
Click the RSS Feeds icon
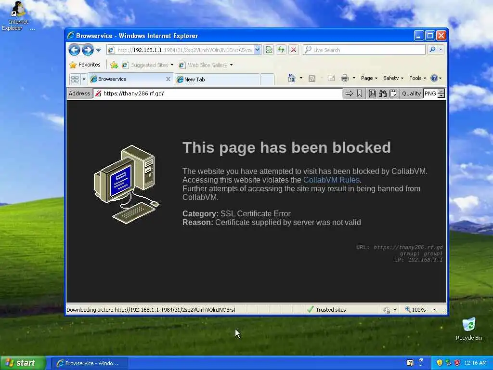coord(311,79)
